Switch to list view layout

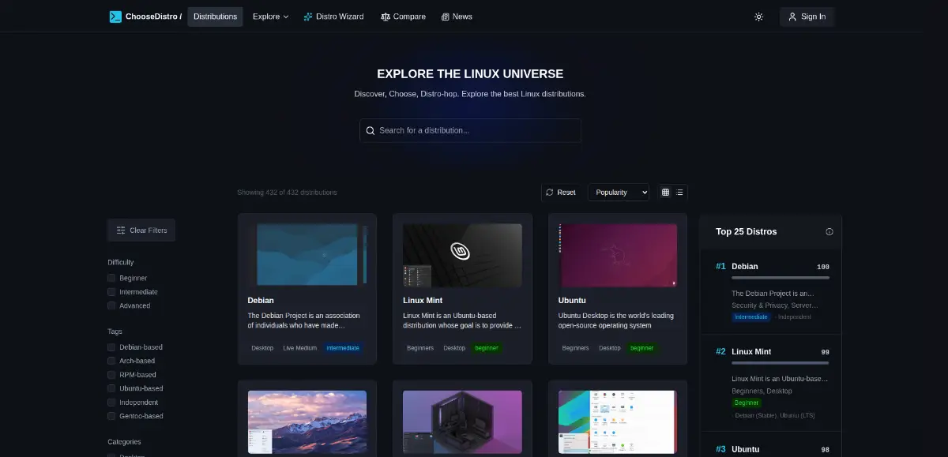coord(678,192)
